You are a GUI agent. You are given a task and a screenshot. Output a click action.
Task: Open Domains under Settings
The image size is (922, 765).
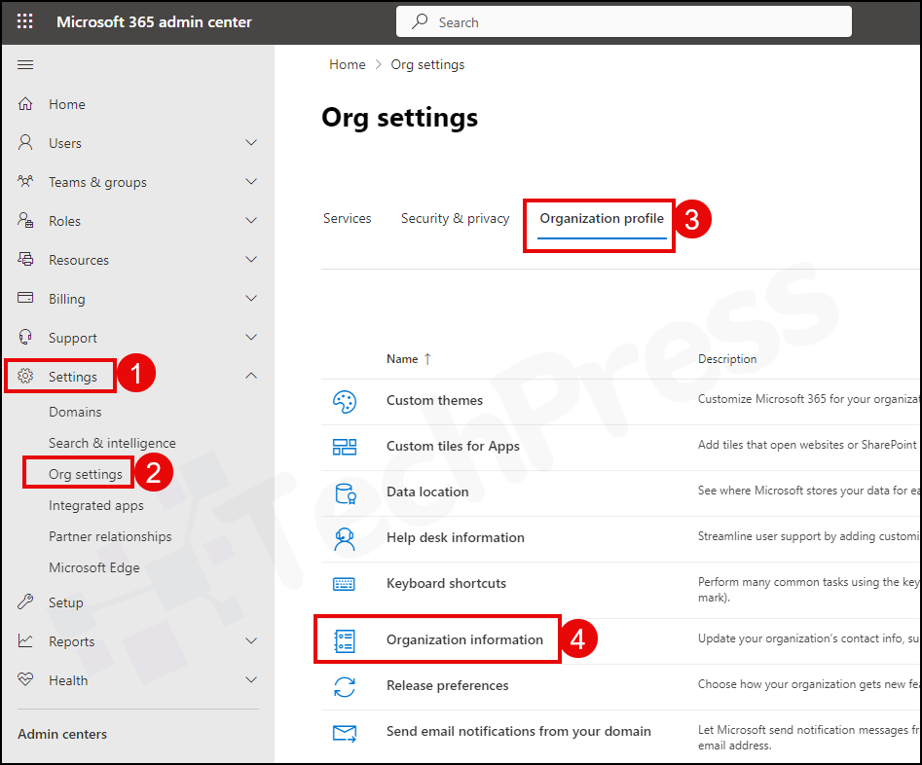click(x=75, y=412)
